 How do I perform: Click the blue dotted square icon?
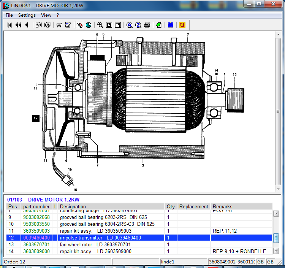pos(171,25)
